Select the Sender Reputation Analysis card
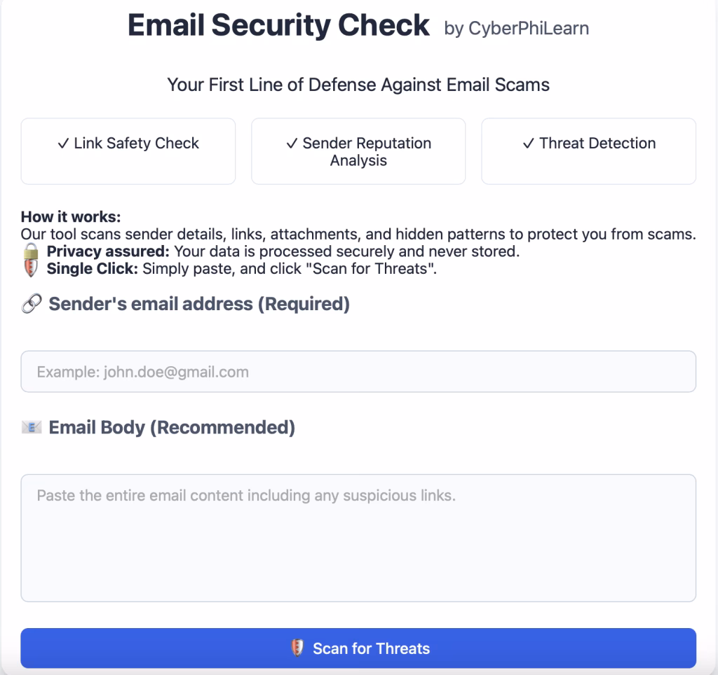The width and height of the screenshot is (718, 675). [x=358, y=151]
